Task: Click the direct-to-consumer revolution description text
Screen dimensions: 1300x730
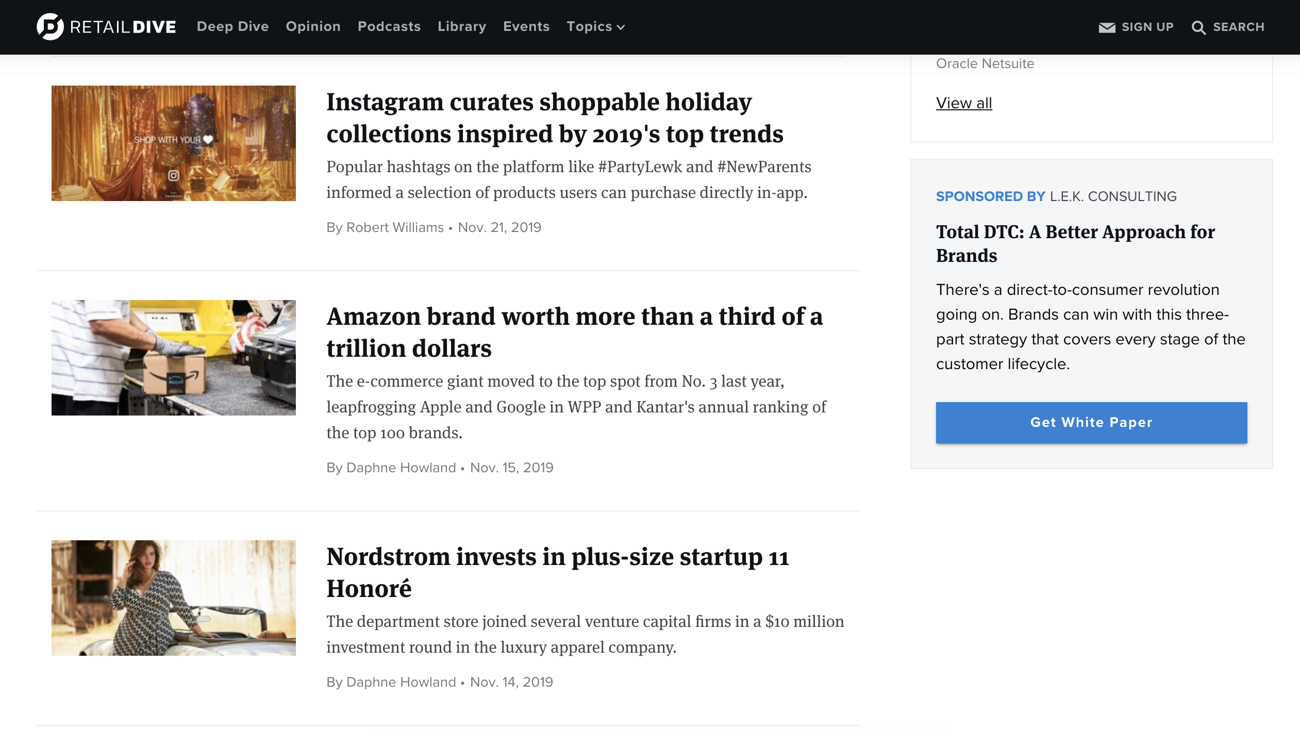Action: (1090, 327)
